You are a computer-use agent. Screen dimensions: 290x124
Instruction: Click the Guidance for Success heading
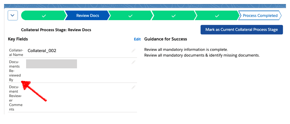point(165,39)
